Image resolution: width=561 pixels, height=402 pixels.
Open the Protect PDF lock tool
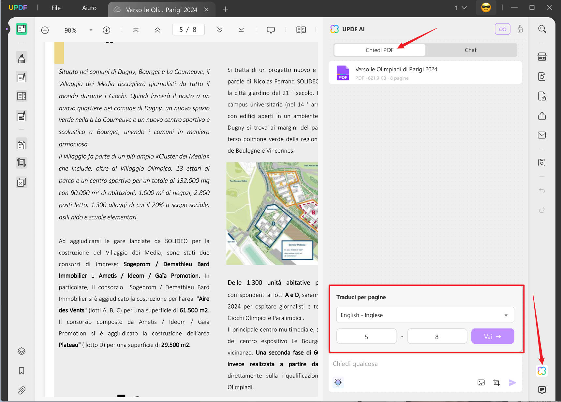click(542, 96)
